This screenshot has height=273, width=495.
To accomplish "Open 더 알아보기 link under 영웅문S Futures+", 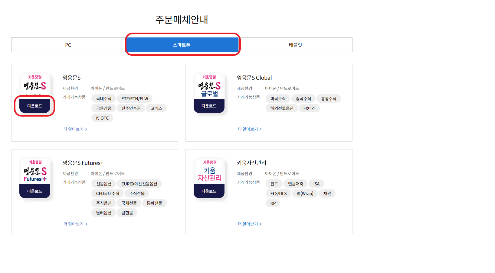I will [75, 224].
